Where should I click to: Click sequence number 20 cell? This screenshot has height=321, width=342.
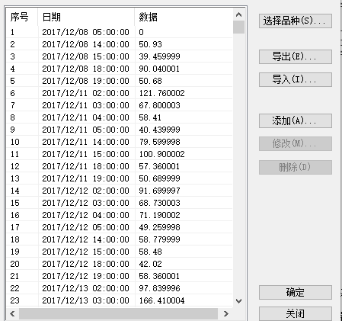click(x=14, y=264)
